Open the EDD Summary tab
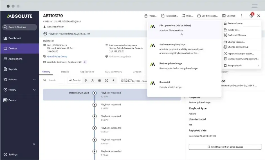 (x=114, y=72)
